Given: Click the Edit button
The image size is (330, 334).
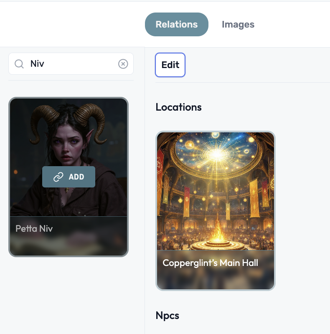Looking at the screenshot, I should pyautogui.click(x=170, y=65).
